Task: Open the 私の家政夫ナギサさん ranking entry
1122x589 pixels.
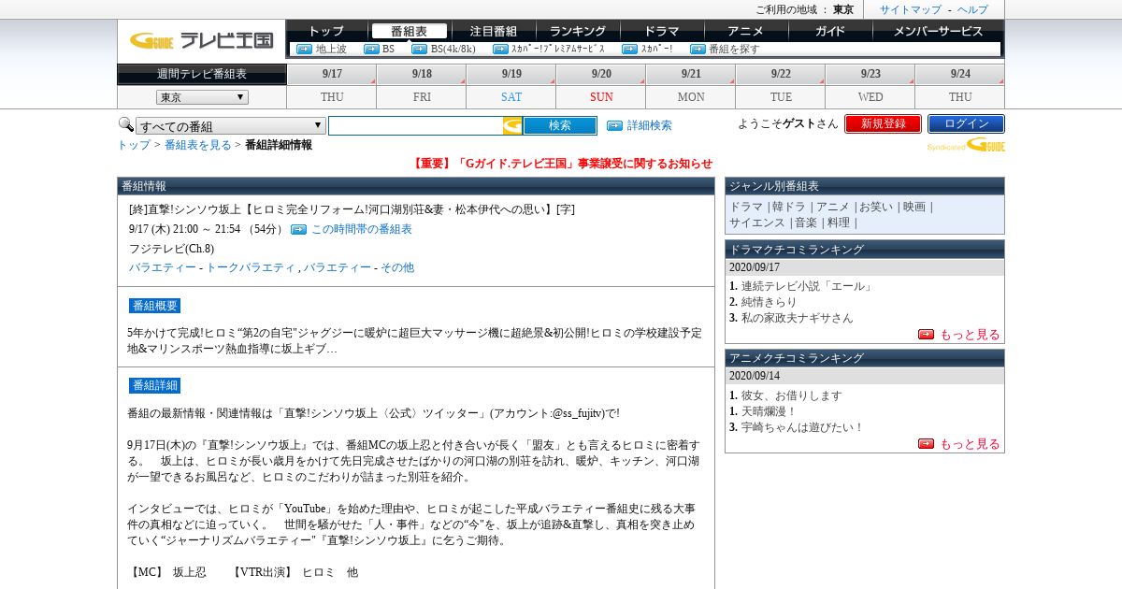Action: click(797, 318)
